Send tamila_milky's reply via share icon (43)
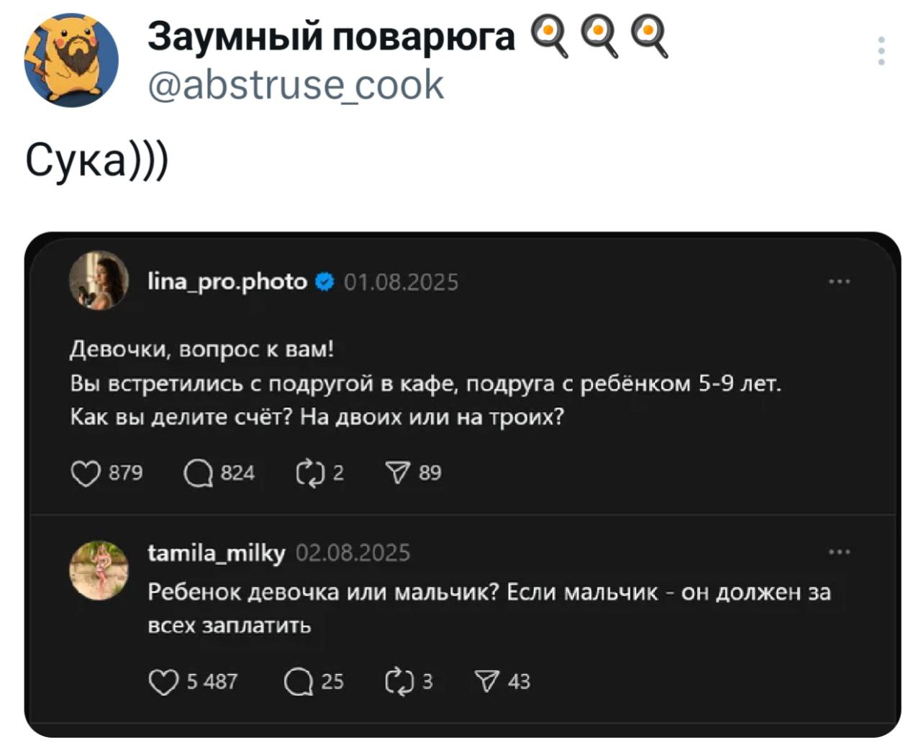921x750 pixels. tap(487, 682)
